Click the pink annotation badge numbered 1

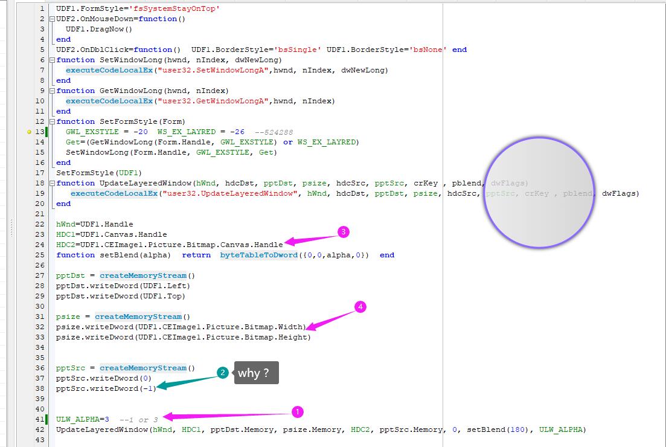click(x=296, y=412)
